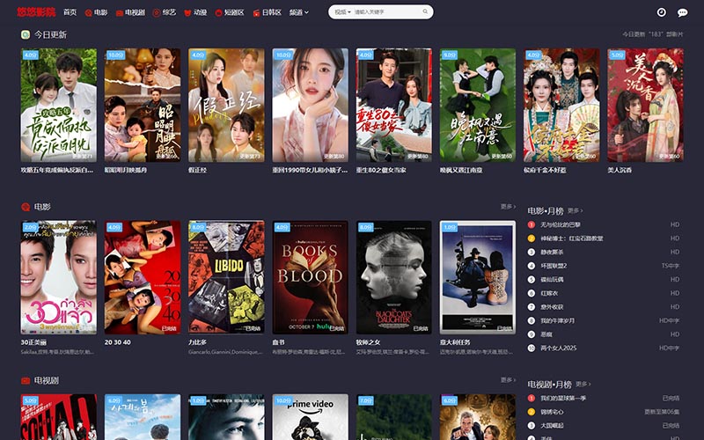Click 意外收获 in movie ranking
Viewport: 704px width, 440px height.
point(552,307)
